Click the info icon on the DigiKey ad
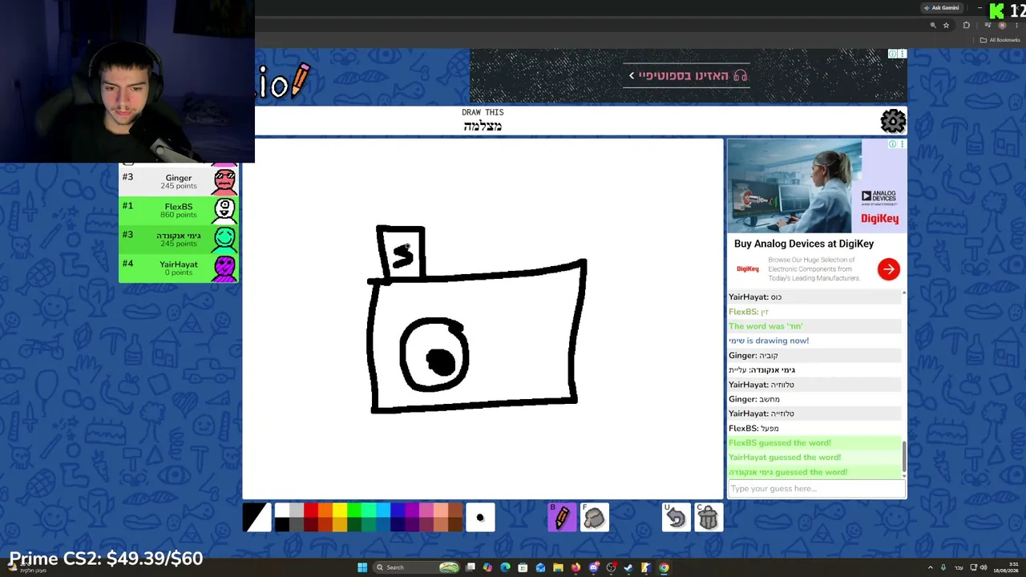Image resolution: width=1026 pixels, height=577 pixels. tap(892, 144)
